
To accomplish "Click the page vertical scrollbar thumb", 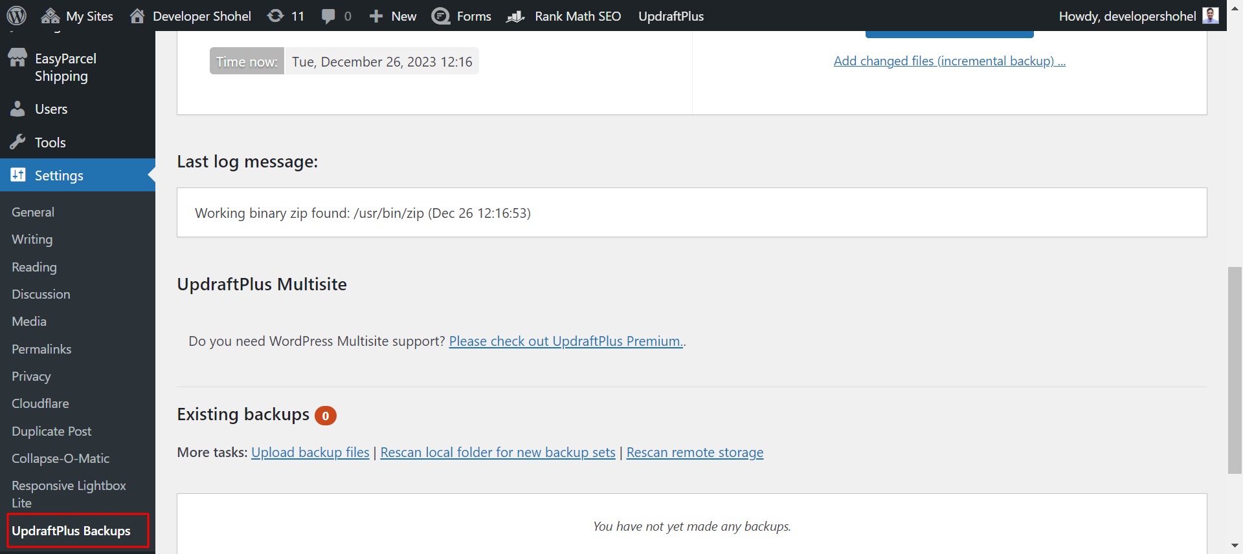I will 1235,370.
